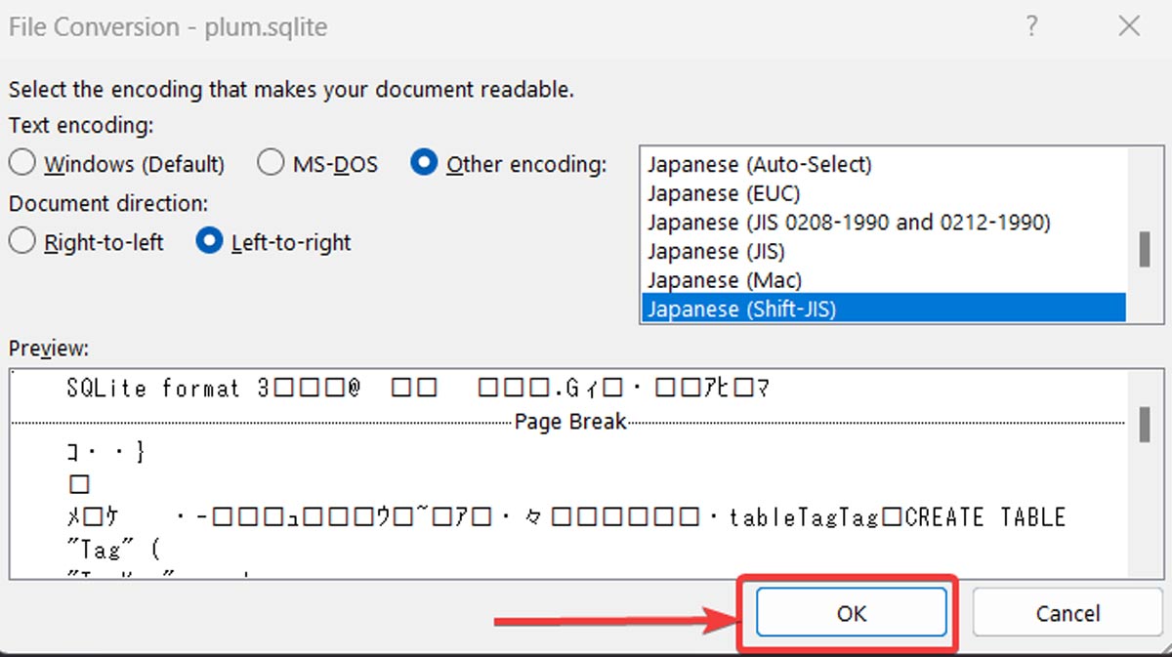Choose Japanese (Mac) encoding

coord(724,280)
